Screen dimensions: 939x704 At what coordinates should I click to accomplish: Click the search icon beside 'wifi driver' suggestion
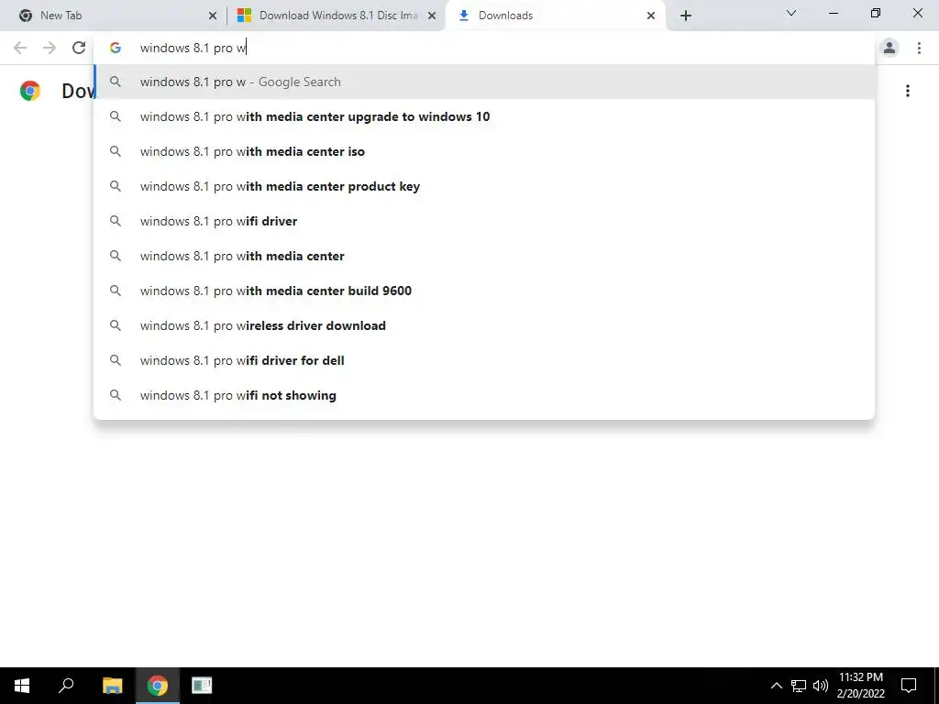tap(116, 221)
